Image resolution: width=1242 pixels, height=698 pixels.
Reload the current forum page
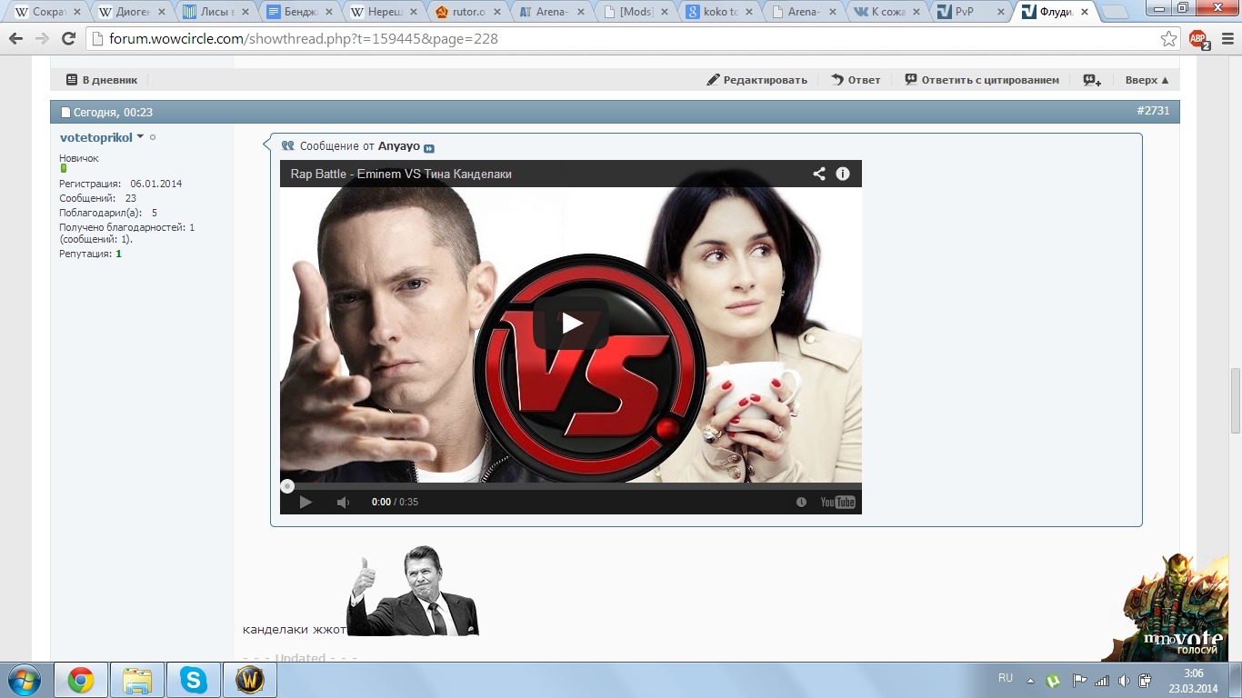point(68,39)
